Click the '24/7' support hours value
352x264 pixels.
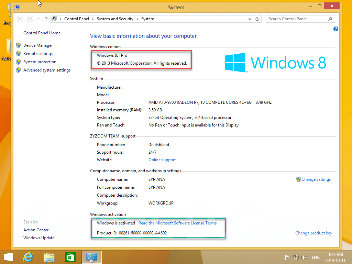pos(152,152)
